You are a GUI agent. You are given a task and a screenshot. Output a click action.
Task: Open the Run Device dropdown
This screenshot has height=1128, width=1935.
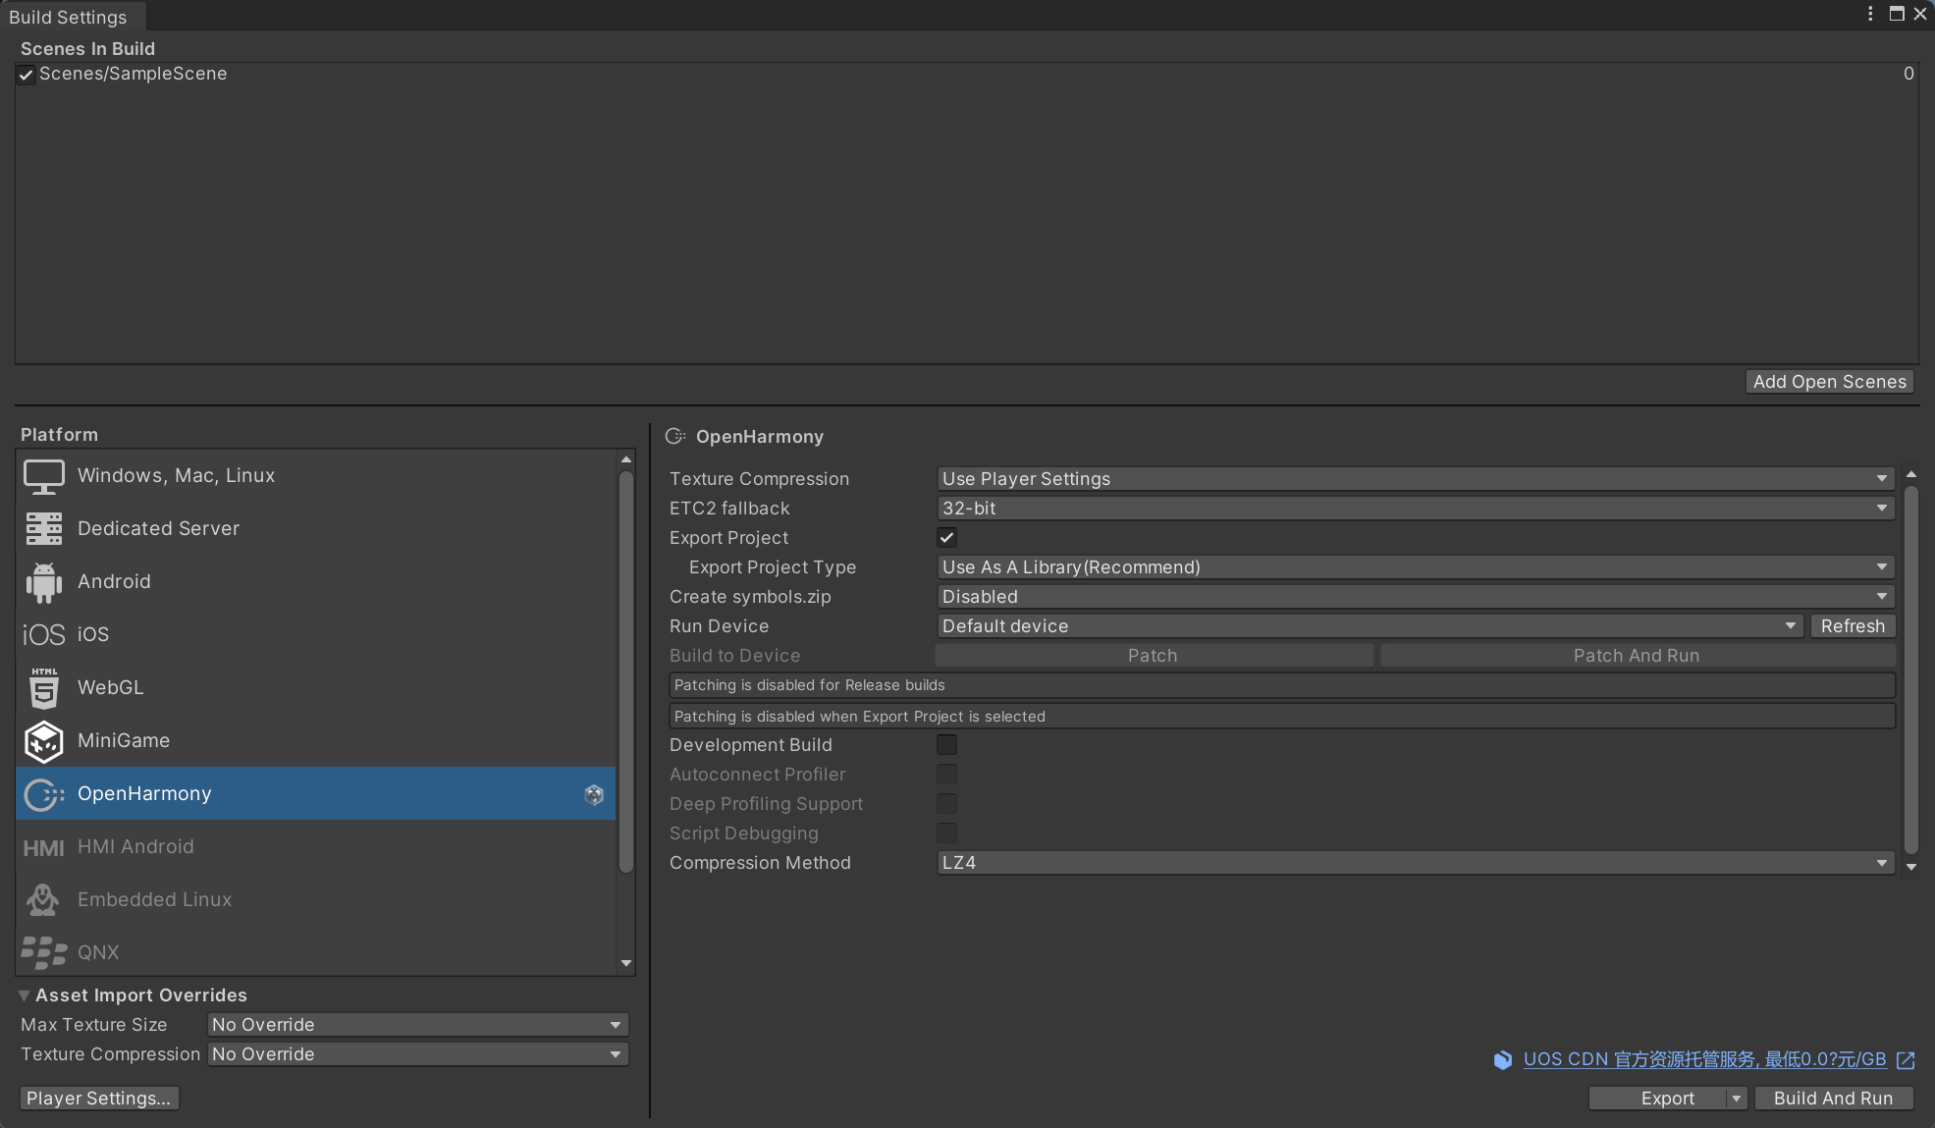point(1370,626)
